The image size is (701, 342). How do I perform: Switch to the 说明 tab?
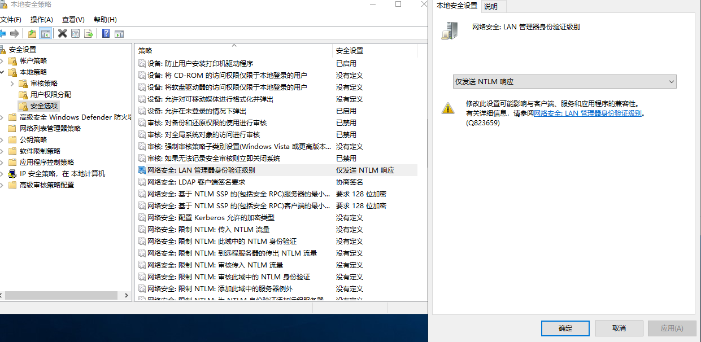[491, 7]
